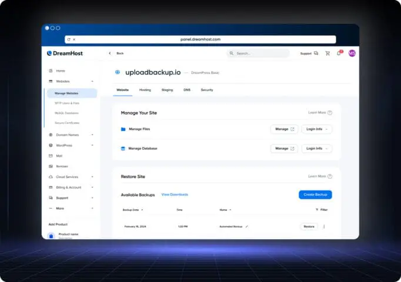Click the Time column header
The height and width of the screenshot is (282, 401).
179,210
